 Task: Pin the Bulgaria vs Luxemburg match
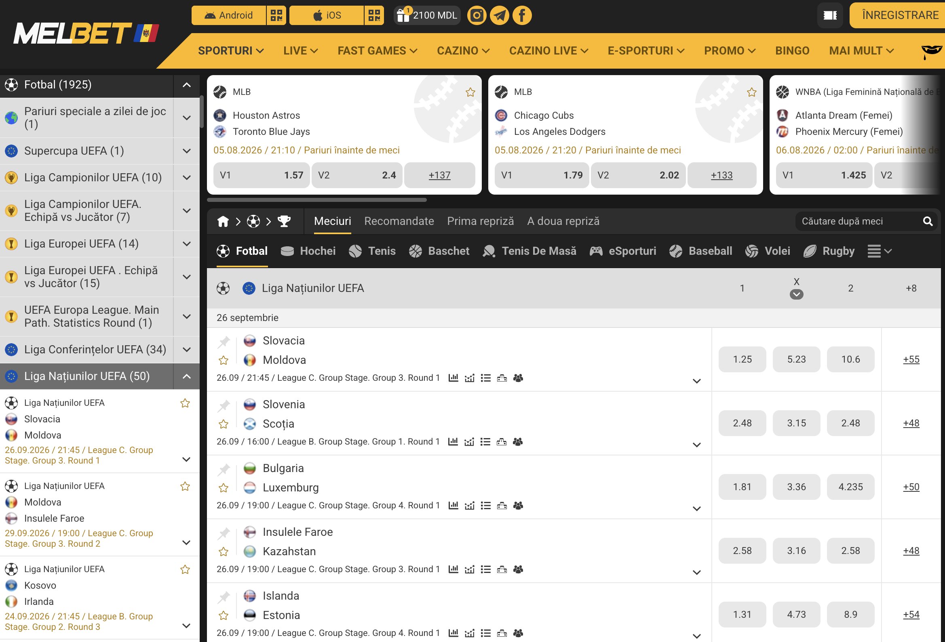(x=224, y=470)
